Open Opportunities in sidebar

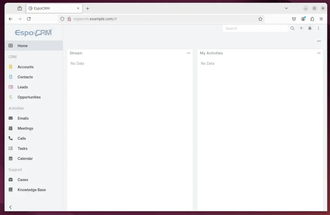click(34, 97)
